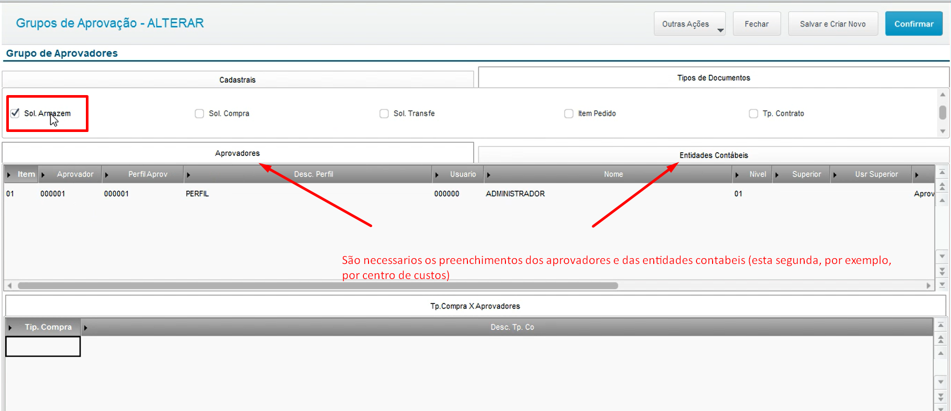Viewport: 951px width, 411px height.
Task: Click Salvar e Criar Novo
Action: (x=833, y=24)
